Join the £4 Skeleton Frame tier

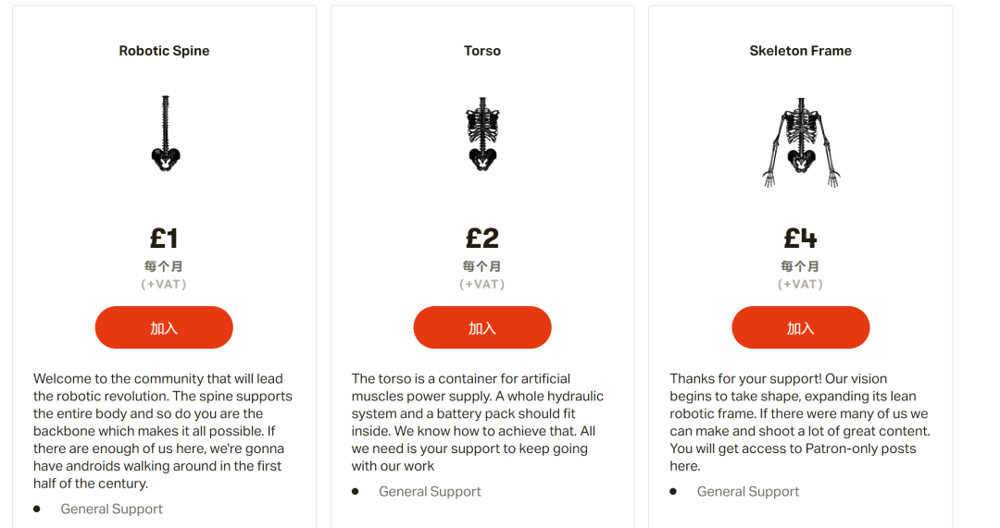pyautogui.click(x=800, y=327)
